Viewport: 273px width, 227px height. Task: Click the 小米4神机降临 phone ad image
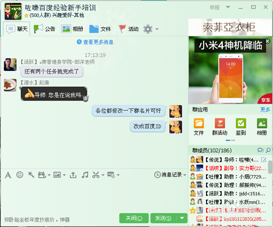pyautogui.click(x=230, y=70)
